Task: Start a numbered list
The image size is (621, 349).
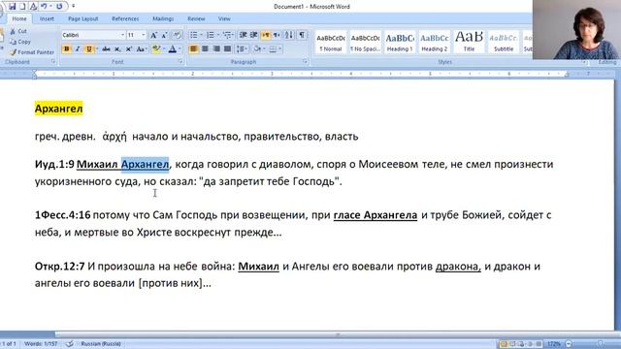Action: coord(211,35)
